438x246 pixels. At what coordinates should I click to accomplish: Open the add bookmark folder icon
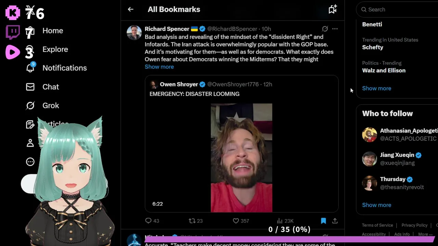[x=333, y=9]
